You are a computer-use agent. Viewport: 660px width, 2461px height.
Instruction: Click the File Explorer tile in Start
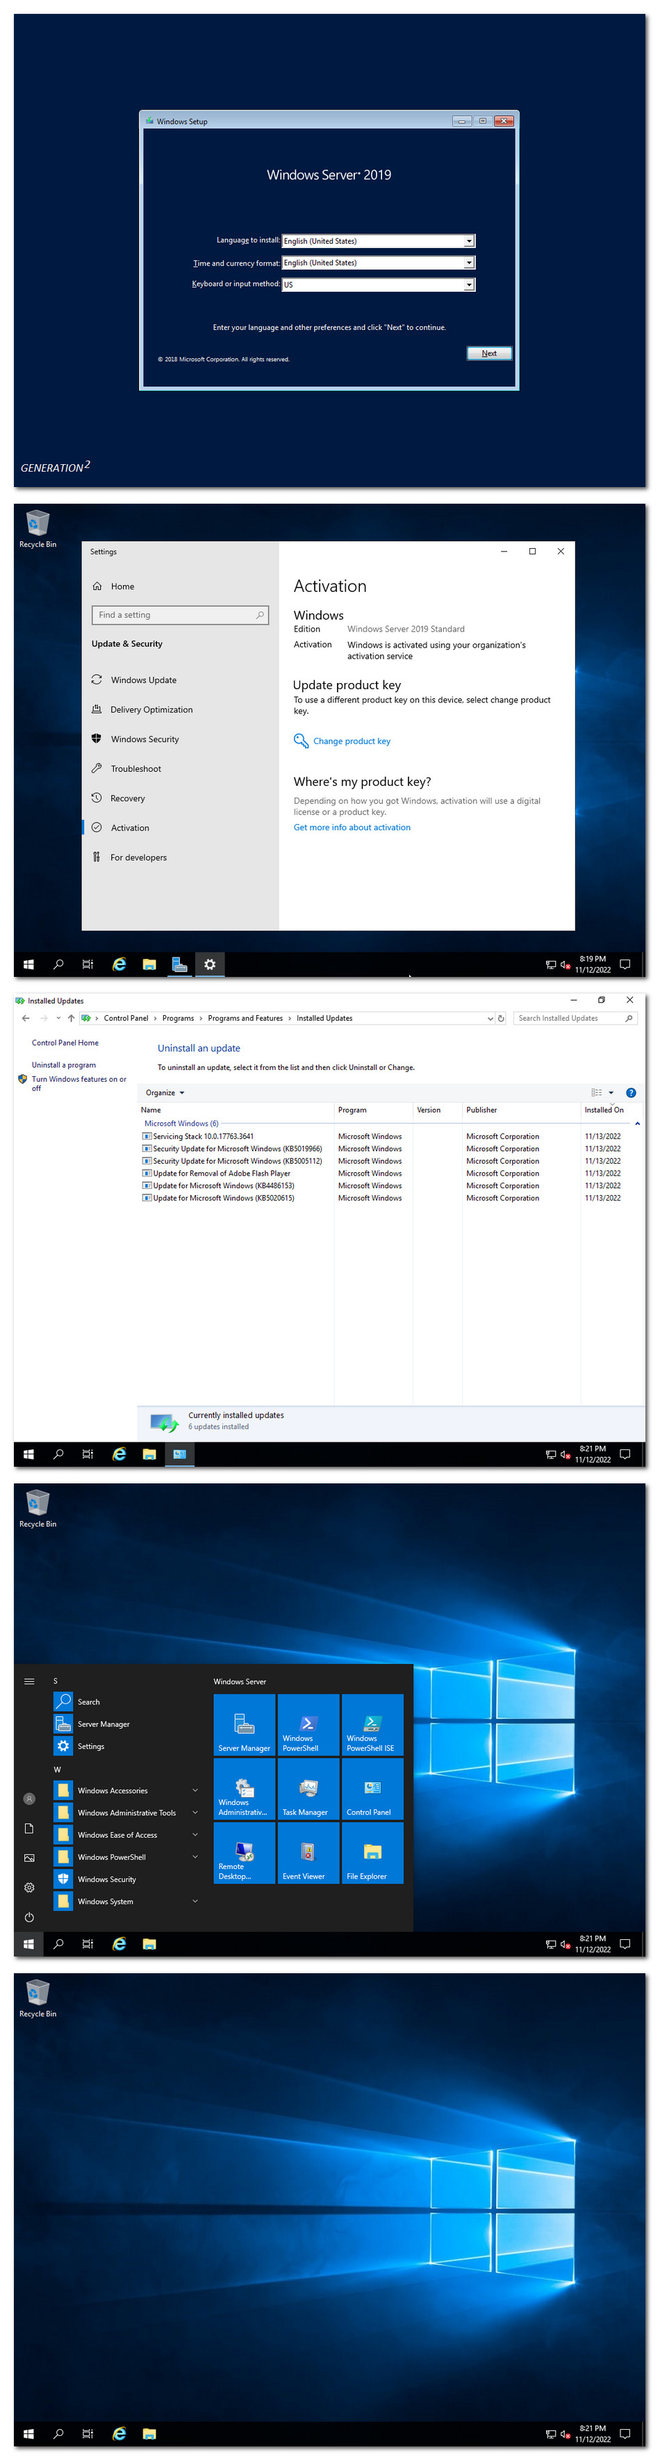(x=372, y=1854)
